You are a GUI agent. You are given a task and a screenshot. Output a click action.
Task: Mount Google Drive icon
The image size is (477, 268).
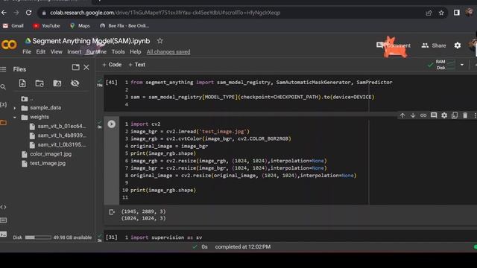point(57,83)
